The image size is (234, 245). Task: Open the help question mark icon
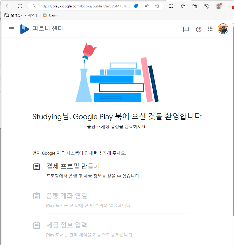click(x=199, y=29)
